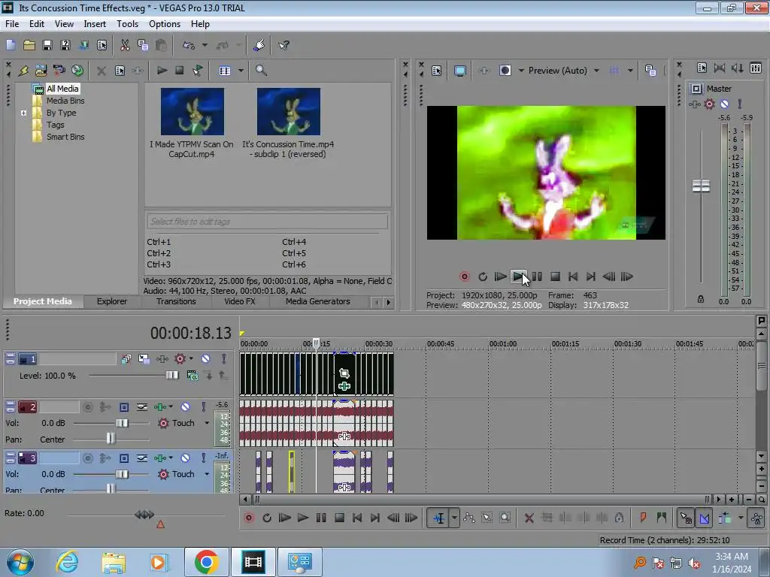Adjust track 1 Level slider handle
The image size is (770, 577).
click(x=172, y=376)
